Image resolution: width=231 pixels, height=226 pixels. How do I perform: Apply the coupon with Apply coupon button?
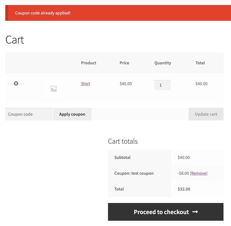pyautogui.click(x=72, y=114)
